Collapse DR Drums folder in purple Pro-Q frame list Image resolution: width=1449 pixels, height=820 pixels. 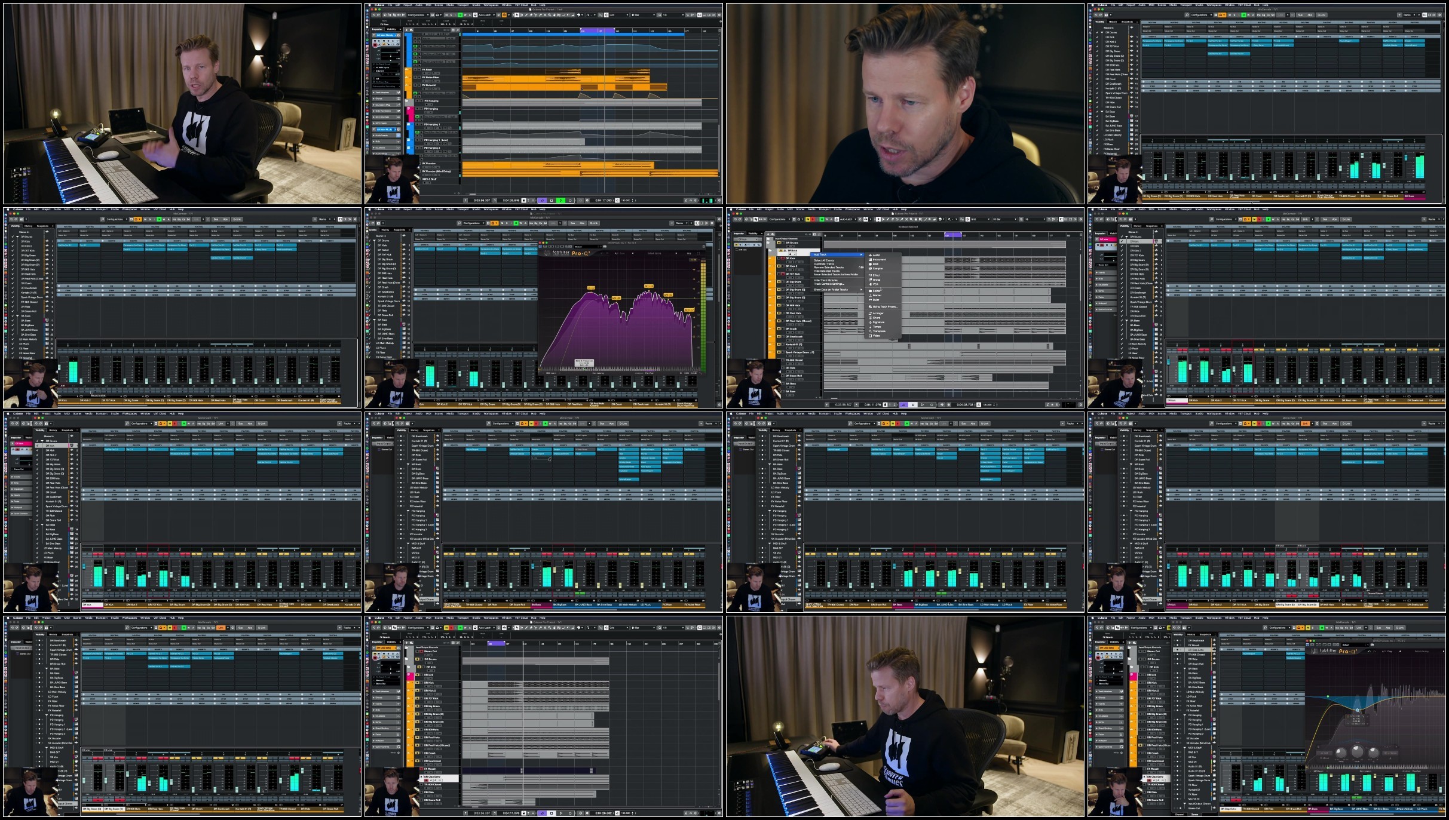pos(374,241)
